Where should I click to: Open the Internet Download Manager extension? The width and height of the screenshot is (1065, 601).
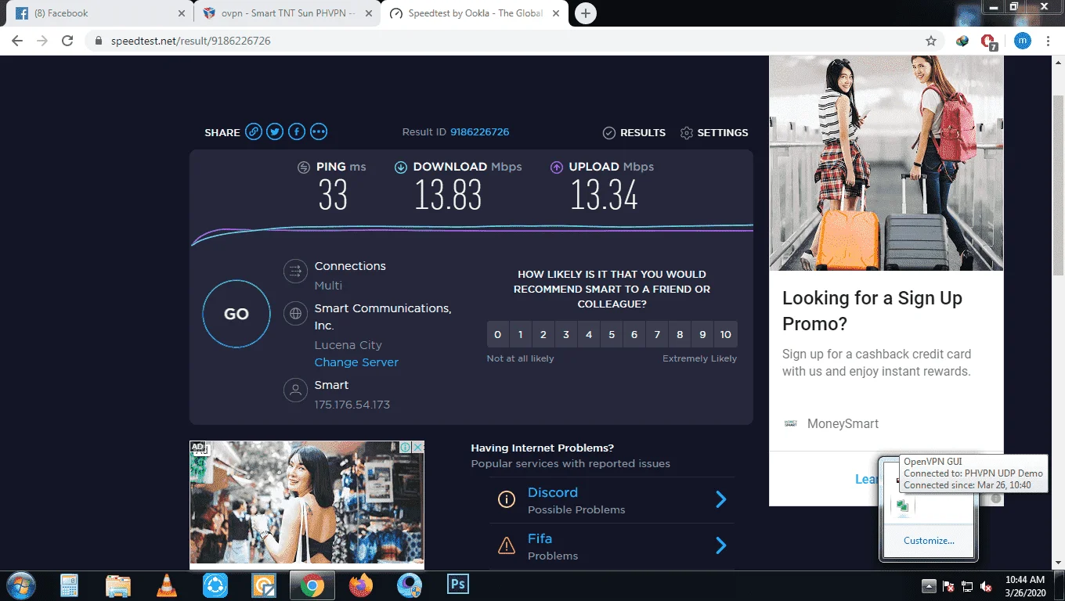click(962, 41)
